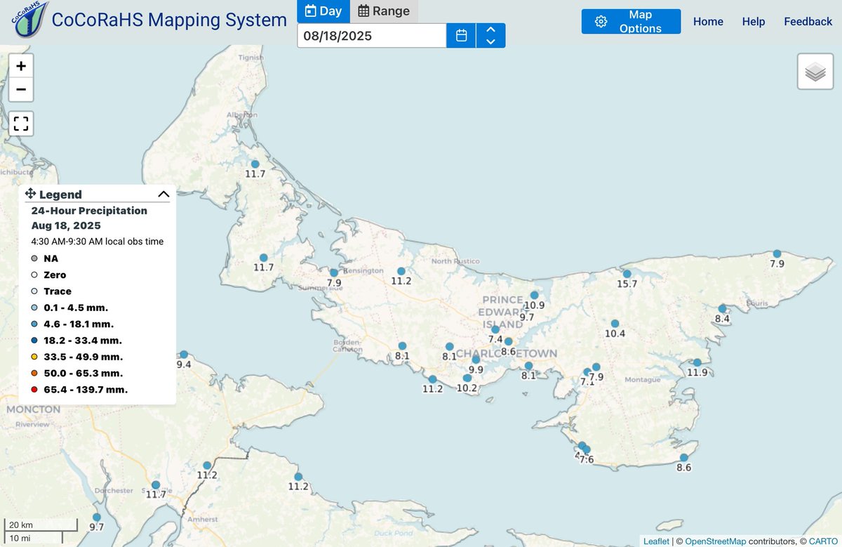Open the map layers control

[x=815, y=72]
